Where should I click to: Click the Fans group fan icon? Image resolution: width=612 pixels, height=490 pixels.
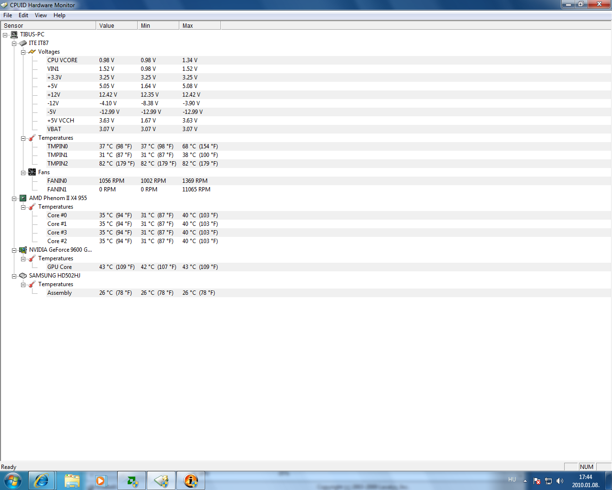click(x=32, y=172)
